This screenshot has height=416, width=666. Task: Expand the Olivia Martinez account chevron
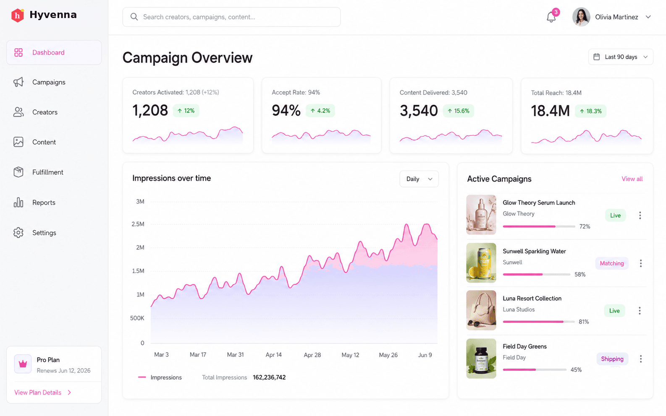648,17
